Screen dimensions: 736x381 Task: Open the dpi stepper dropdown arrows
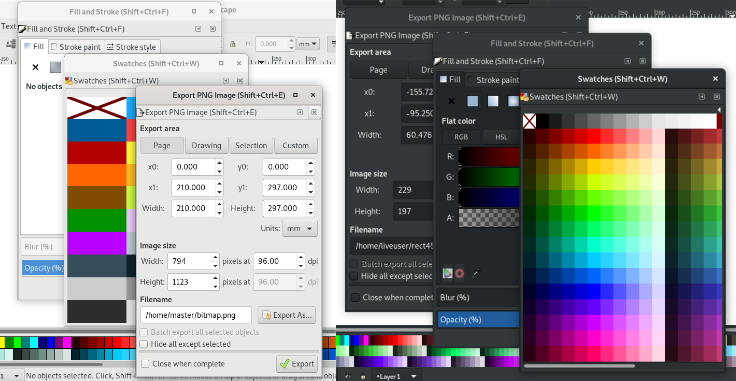click(300, 261)
